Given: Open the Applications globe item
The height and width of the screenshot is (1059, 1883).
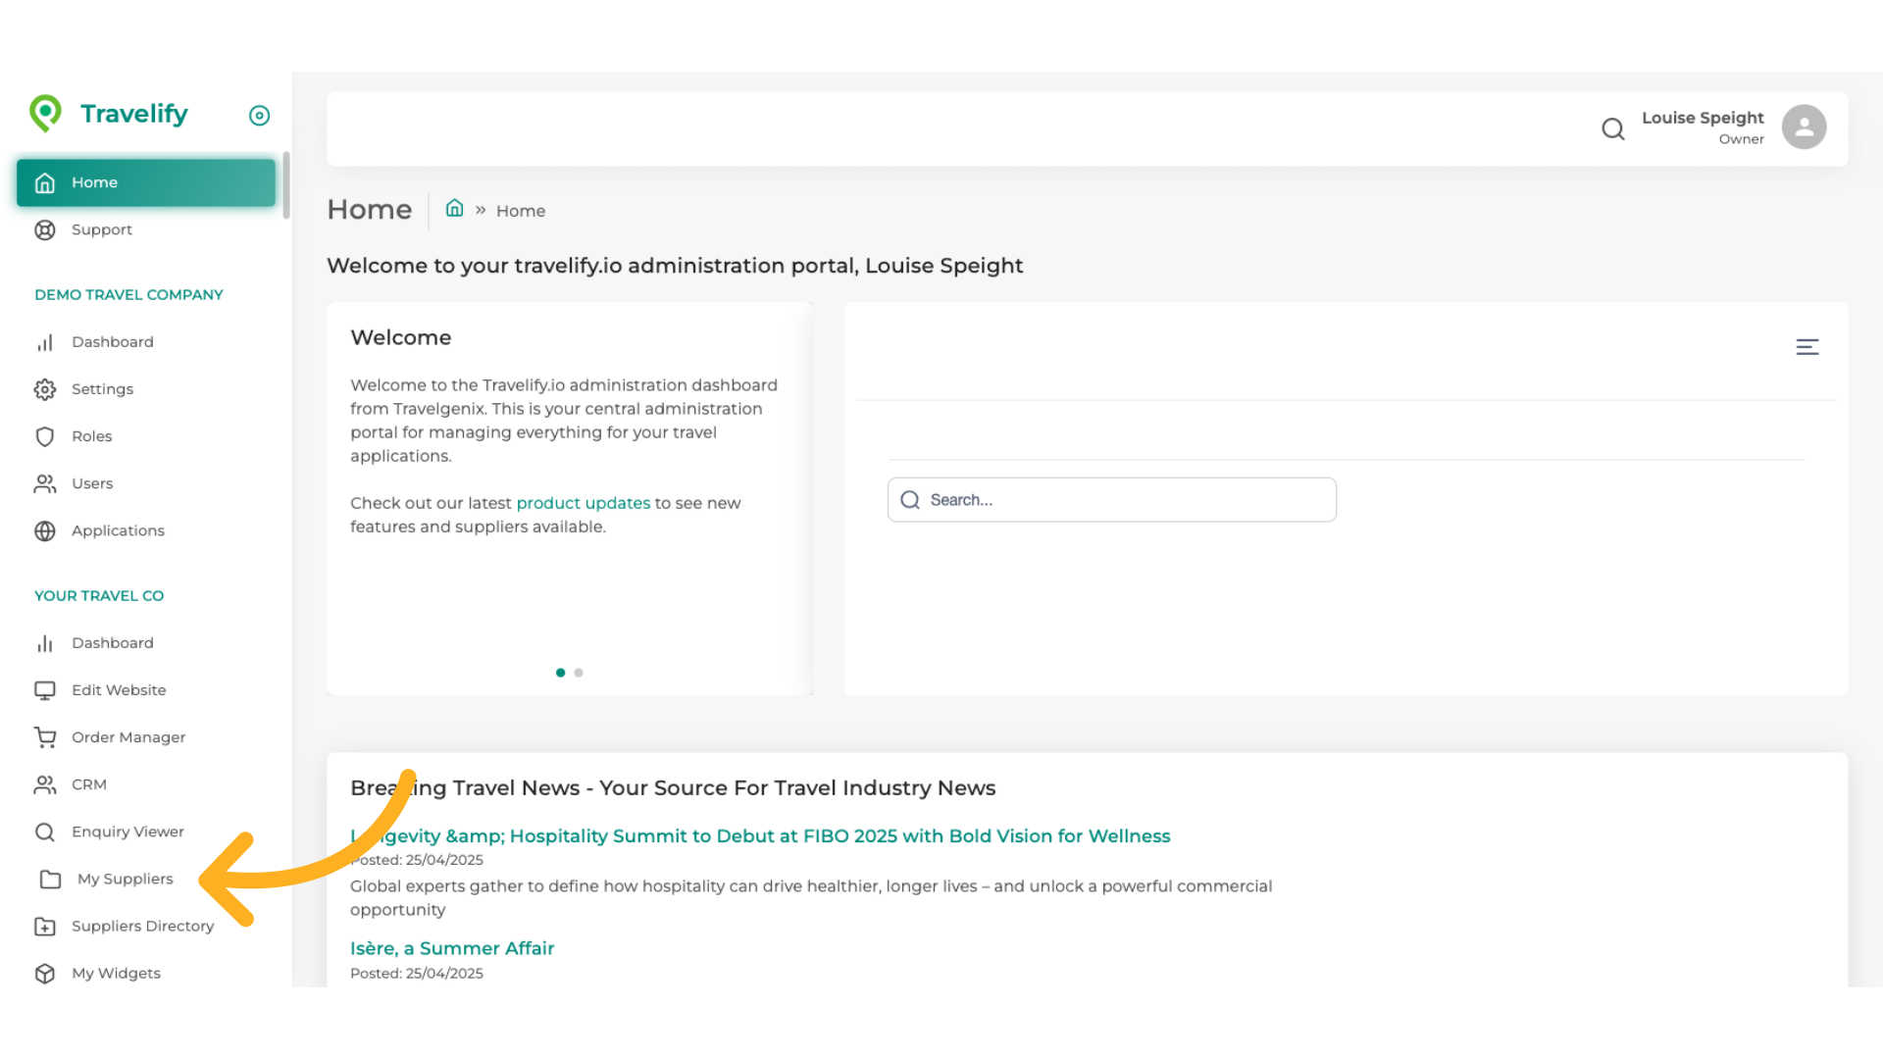Looking at the screenshot, I should point(118,530).
